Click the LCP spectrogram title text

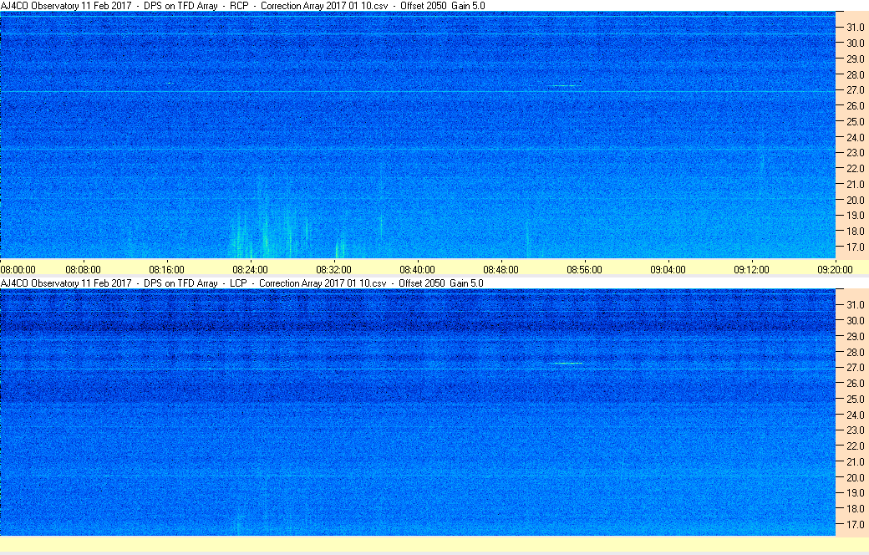[x=242, y=283]
